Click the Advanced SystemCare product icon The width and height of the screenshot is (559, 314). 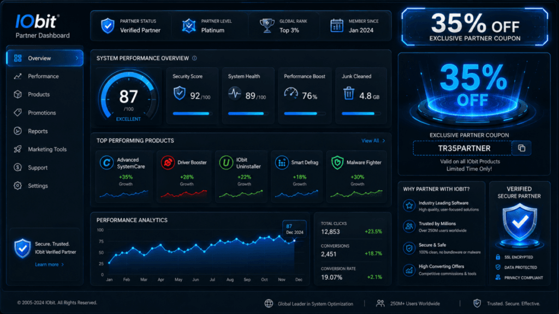[106, 162]
